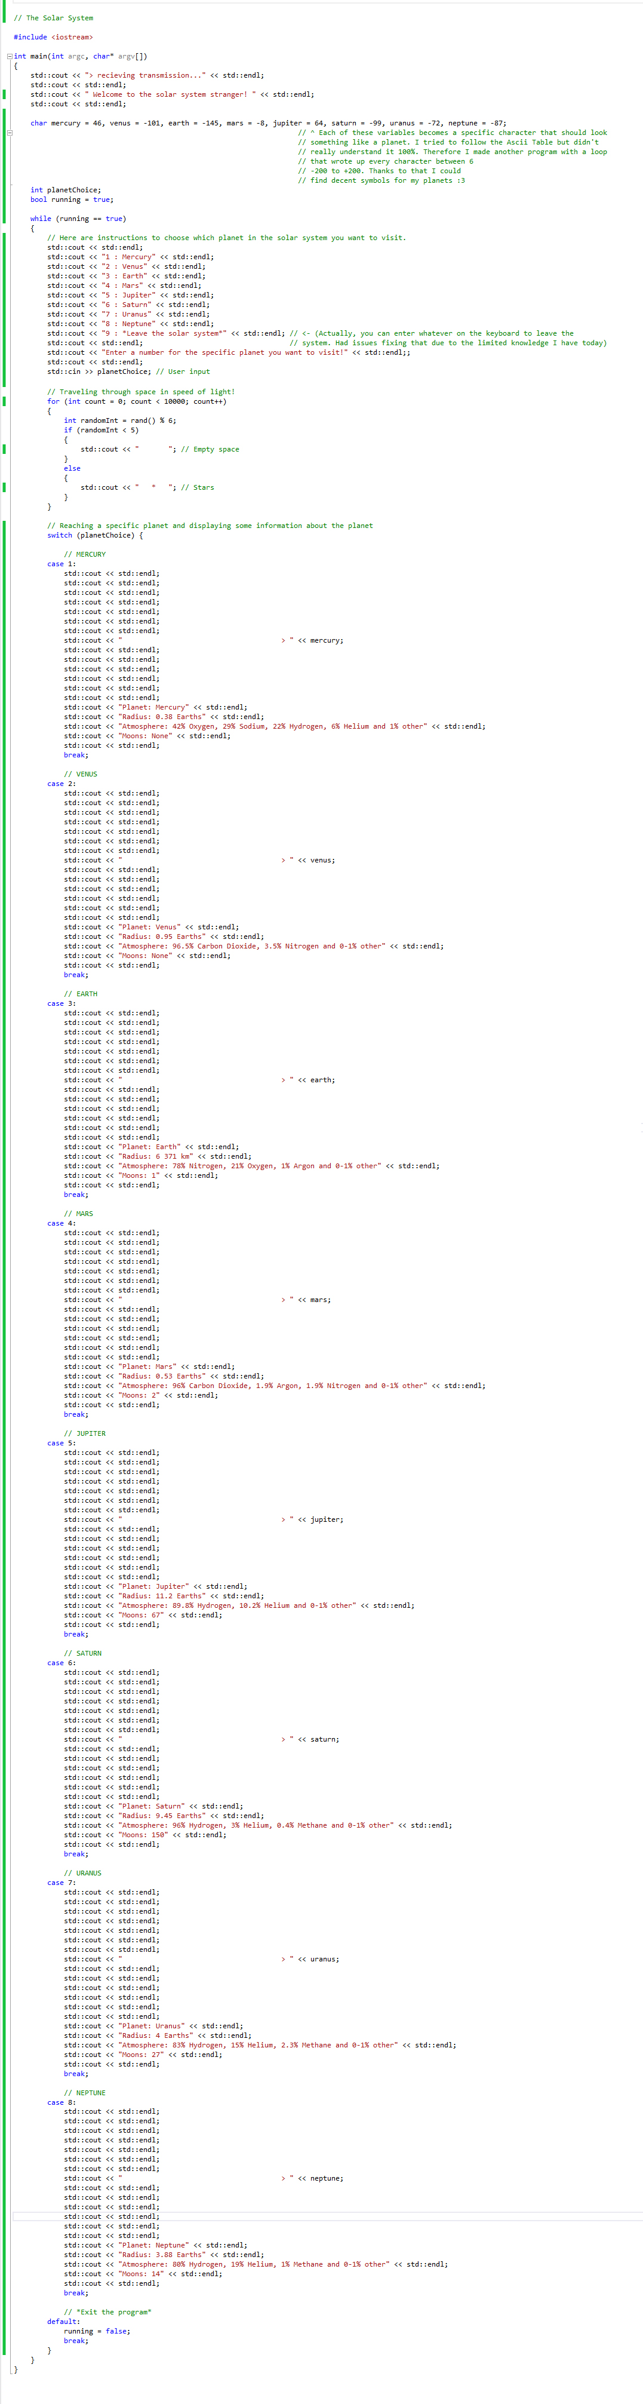The height and width of the screenshot is (2404, 643).
Task: Click the 'Moons: 27' output line
Action: [143, 2055]
